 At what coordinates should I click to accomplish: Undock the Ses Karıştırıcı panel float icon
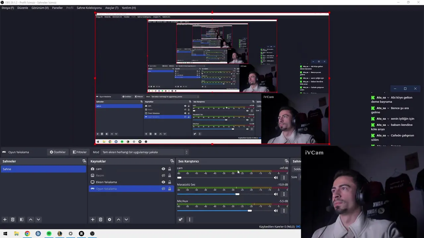pyautogui.click(x=287, y=161)
